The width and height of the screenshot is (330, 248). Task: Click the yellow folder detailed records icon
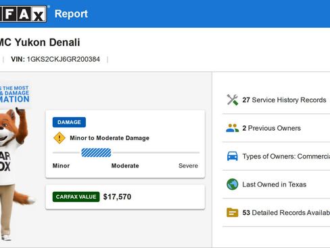pyautogui.click(x=233, y=213)
